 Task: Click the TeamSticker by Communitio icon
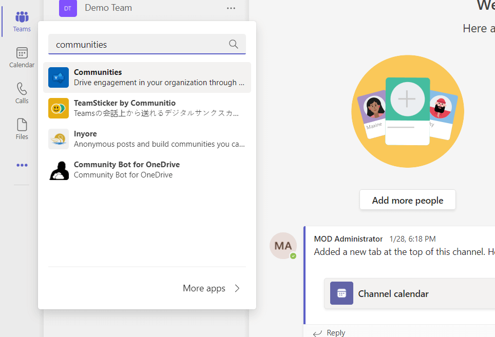pyautogui.click(x=59, y=108)
